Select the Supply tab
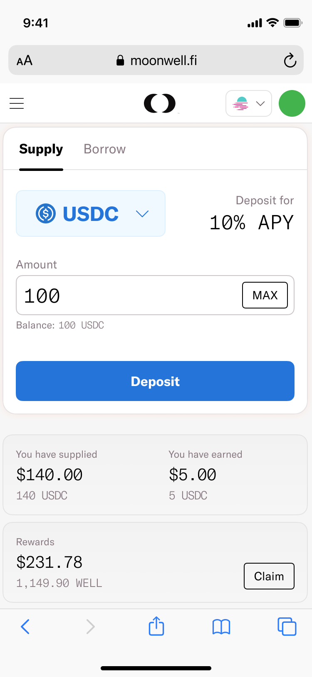Image resolution: width=312 pixels, height=677 pixels. [x=41, y=149]
